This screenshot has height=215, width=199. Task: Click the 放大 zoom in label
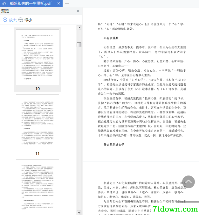pyautogui.click(x=13, y=20)
